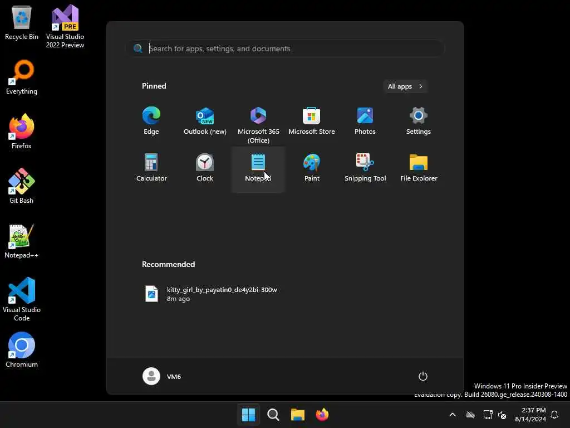Open recommended kitty_girl image file
This screenshot has width=570, height=428.
click(211, 294)
